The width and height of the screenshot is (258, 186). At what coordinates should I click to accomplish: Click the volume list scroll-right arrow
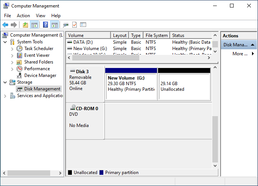209,58
